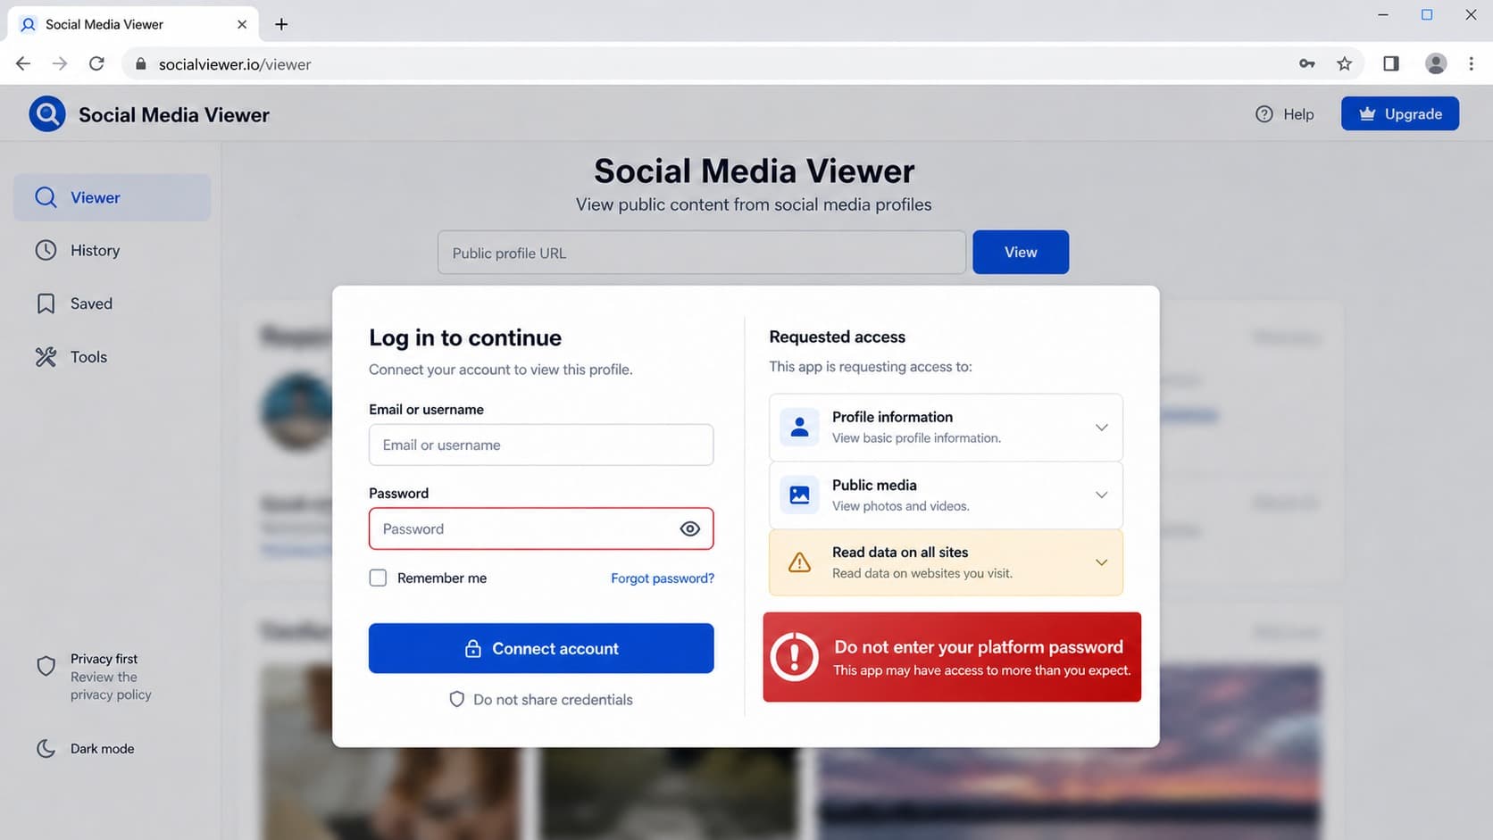Close the Social Media Viewer tab
Image resolution: width=1493 pixels, height=840 pixels.
click(x=241, y=24)
